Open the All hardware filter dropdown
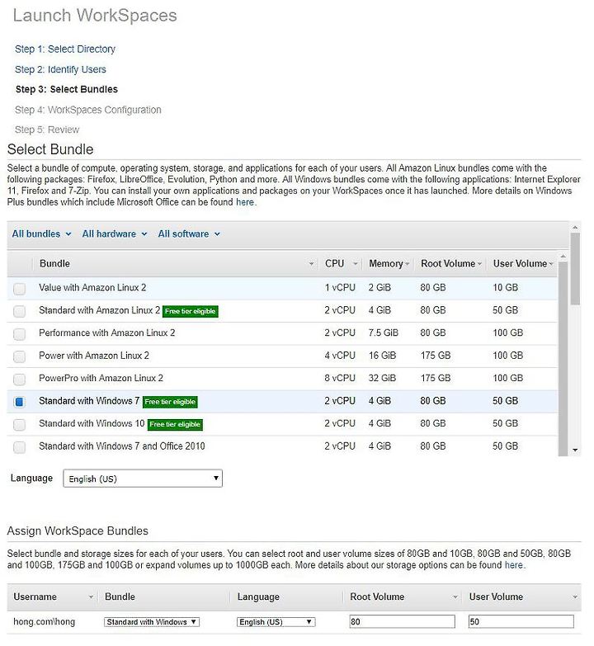This screenshot has width=594, height=646. tap(115, 234)
